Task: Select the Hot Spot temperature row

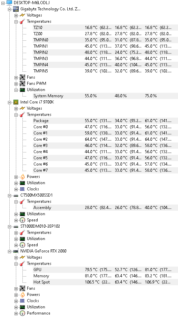Action: (106, 282)
